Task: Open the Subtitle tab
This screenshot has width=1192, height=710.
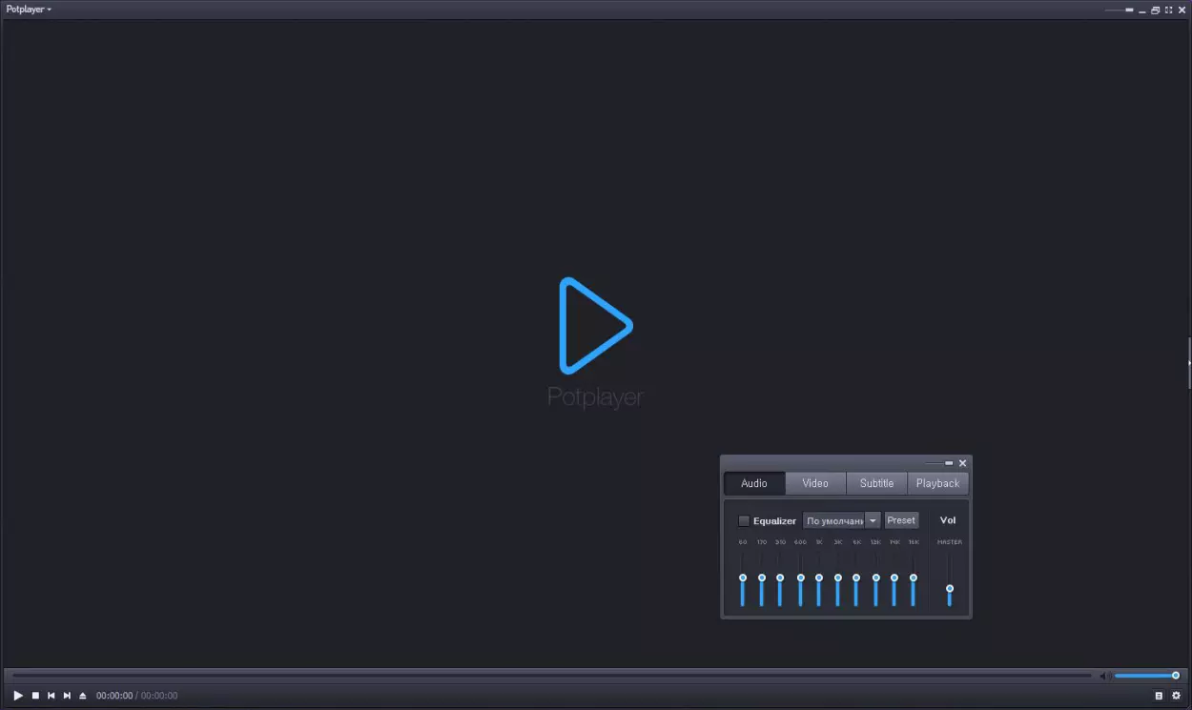Action: pyautogui.click(x=876, y=483)
